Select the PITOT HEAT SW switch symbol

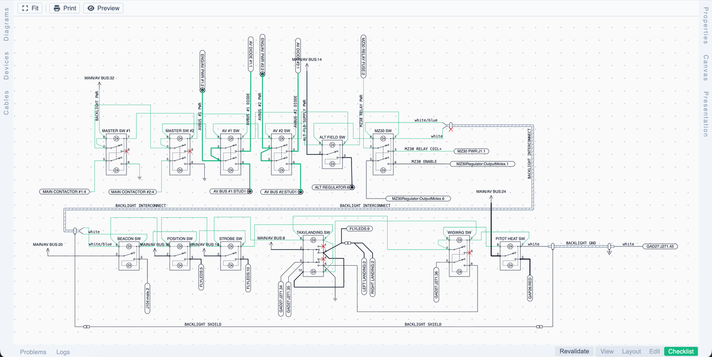coord(510,256)
